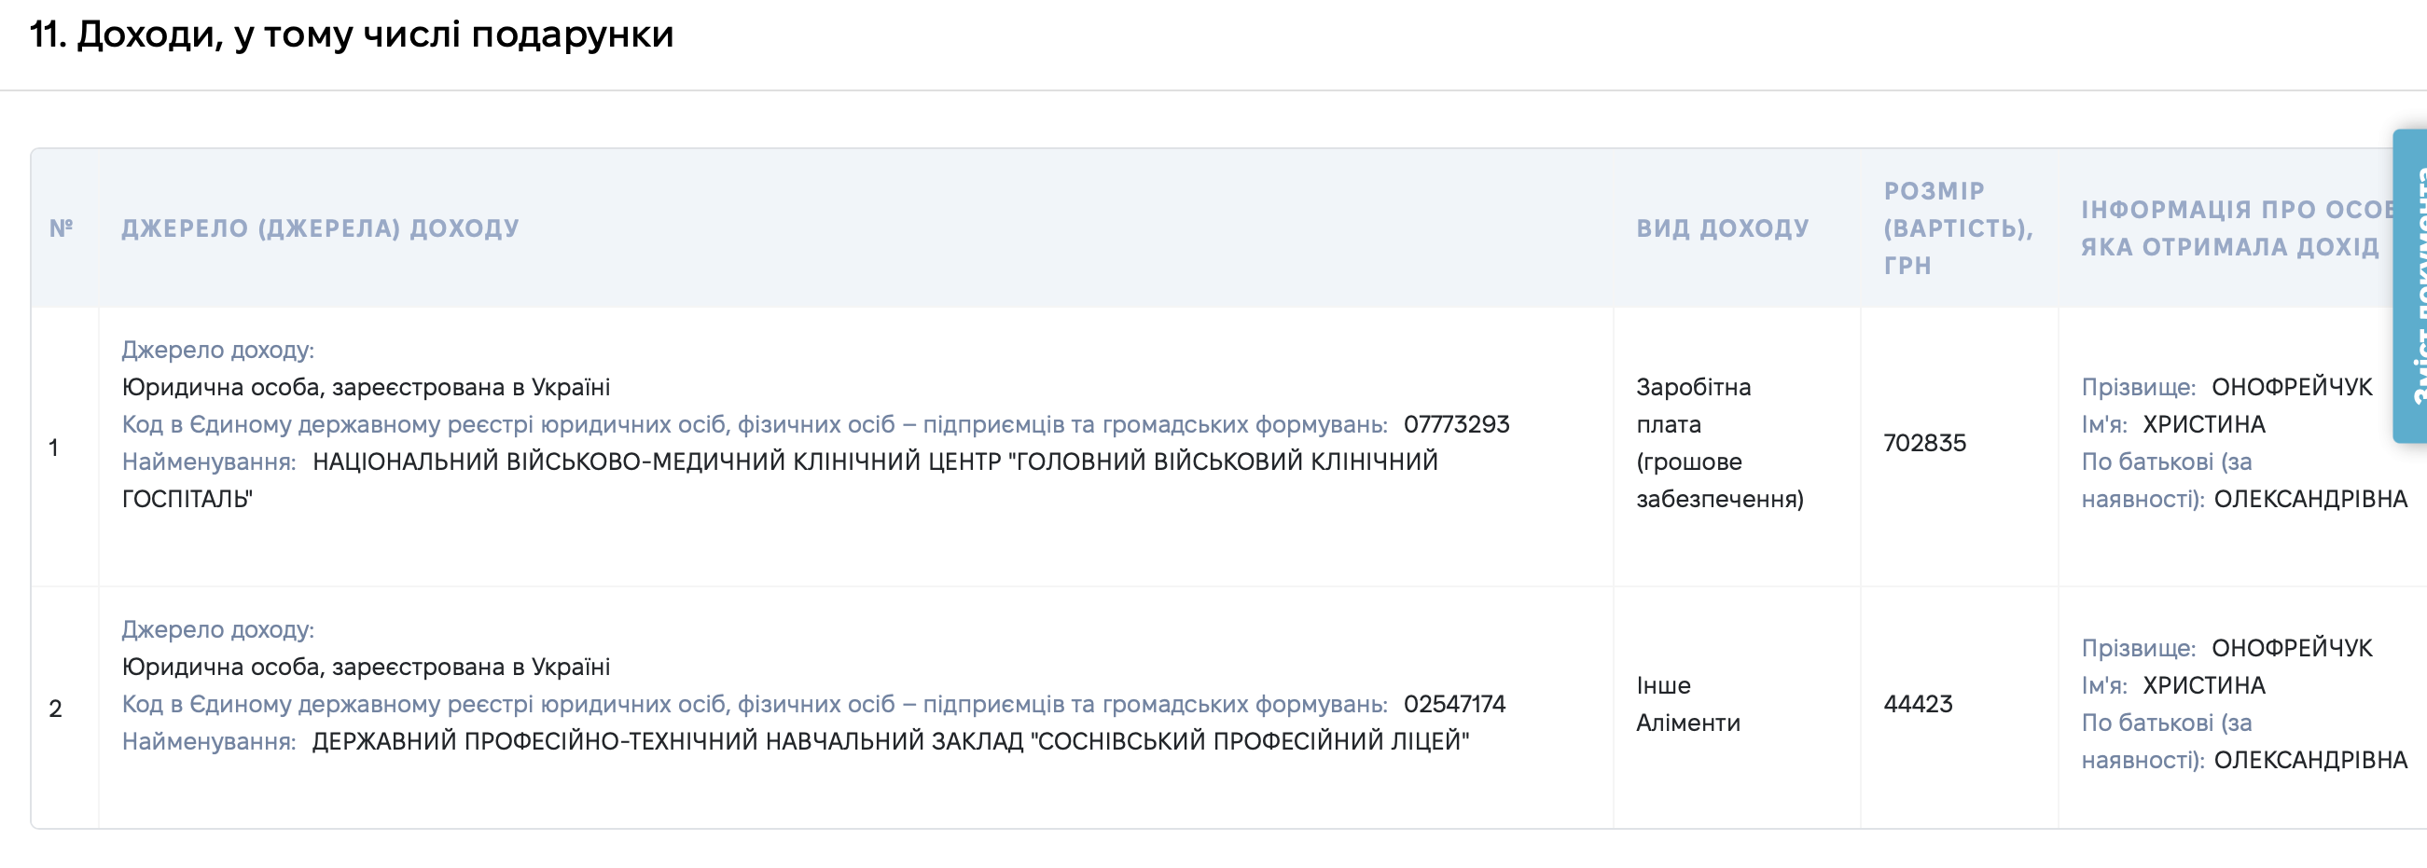
Task: Click the section heading "11. Доходи, у тому числі подарунки"
Action: (x=352, y=34)
